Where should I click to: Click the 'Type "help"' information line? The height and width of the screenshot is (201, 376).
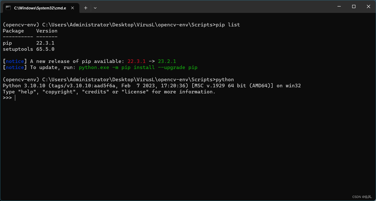coord(109,92)
